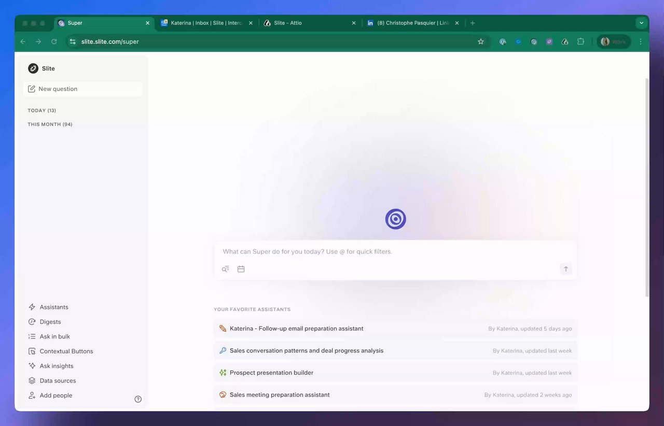Click the Attio extension icon in toolbar

565,41
